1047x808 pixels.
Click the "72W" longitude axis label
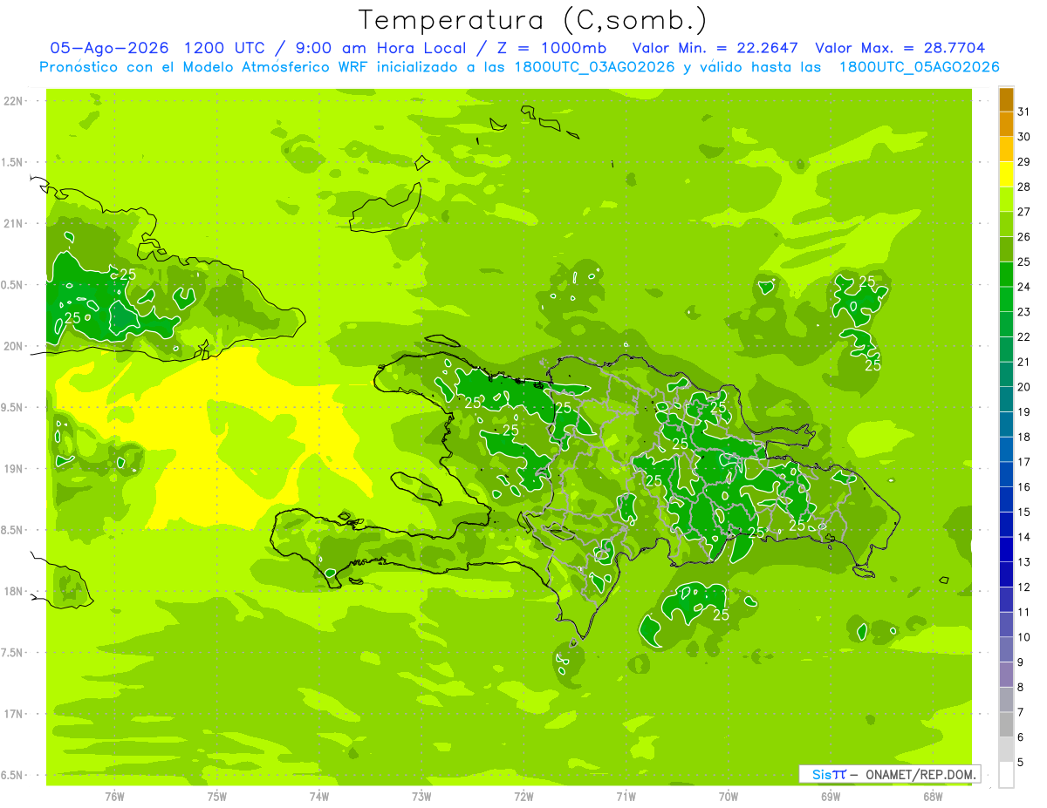[524, 796]
